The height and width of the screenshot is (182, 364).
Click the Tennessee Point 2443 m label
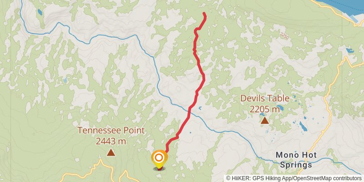(111, 136)
